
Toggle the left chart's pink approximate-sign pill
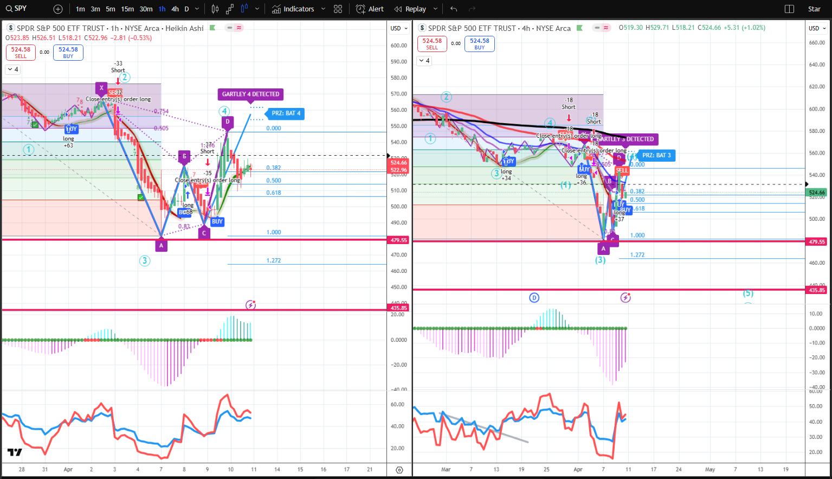239,28
